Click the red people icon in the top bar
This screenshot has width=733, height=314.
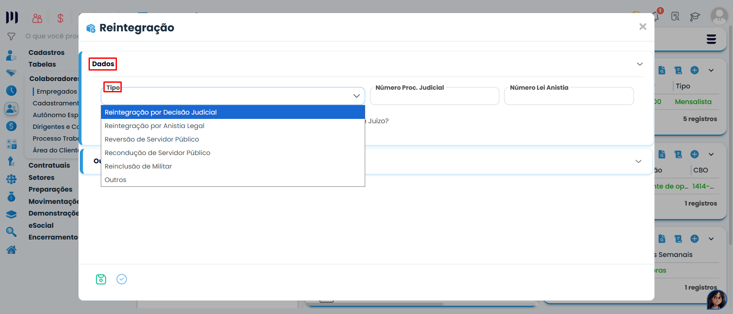click(x=38, y=18)
